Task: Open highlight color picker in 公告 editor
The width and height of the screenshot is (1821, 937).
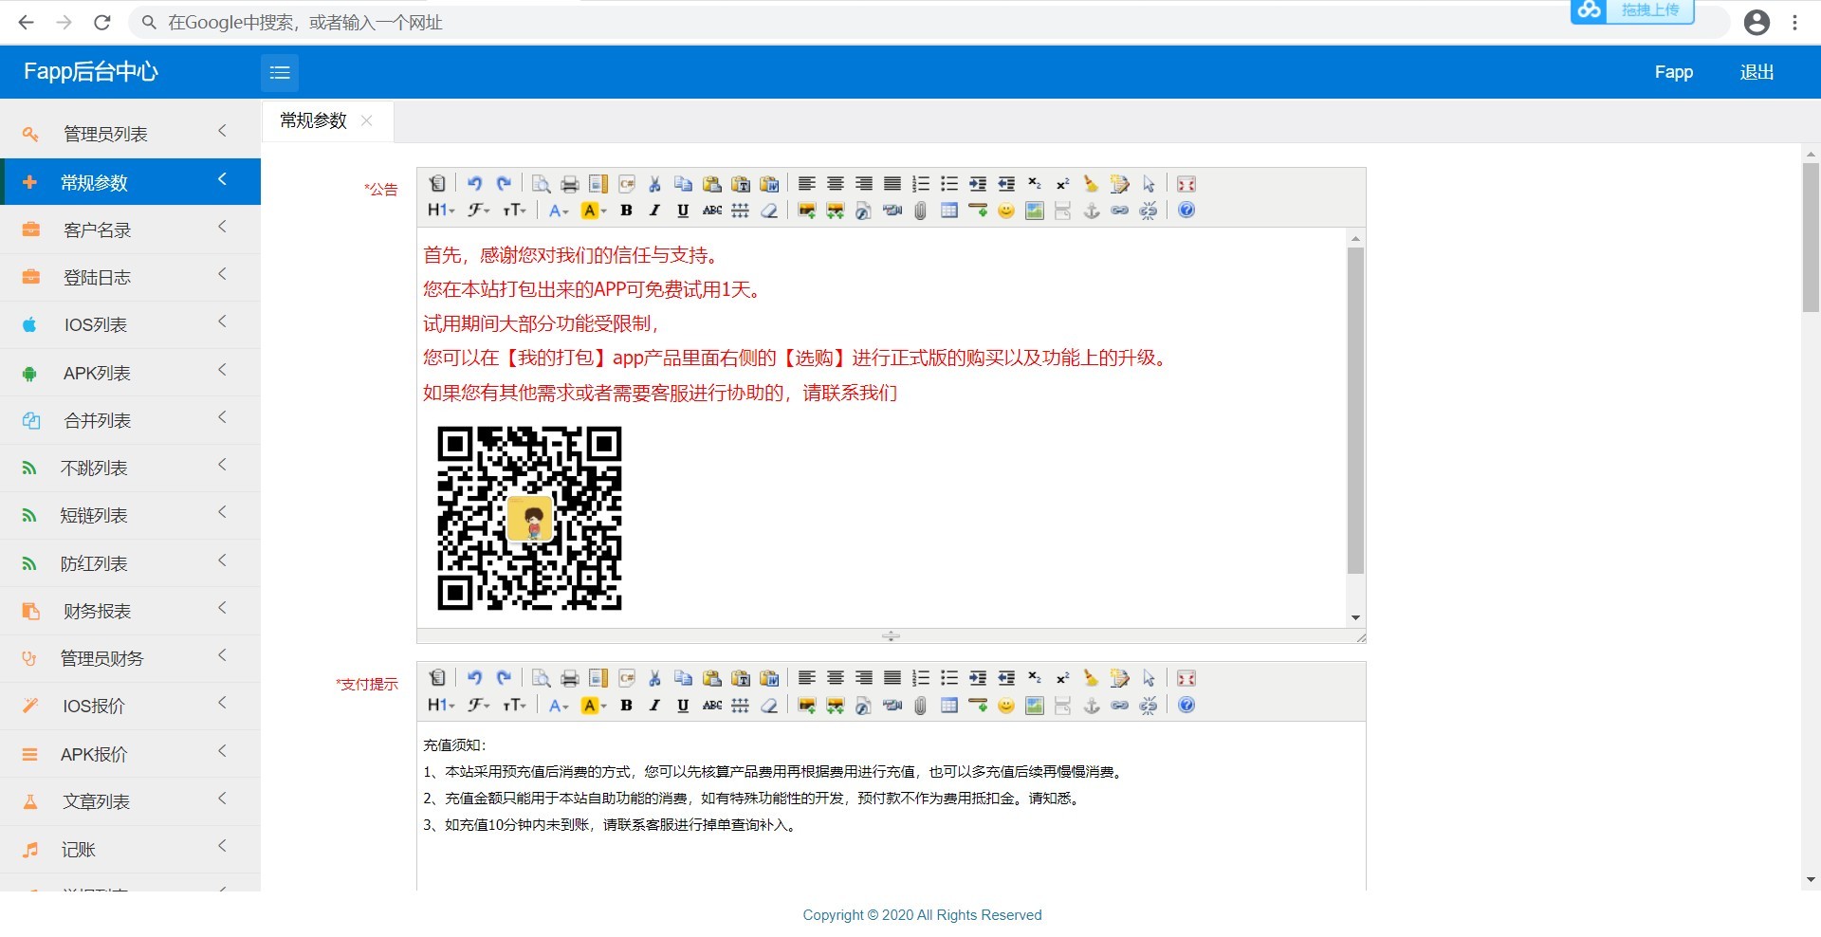Action: tap(594, 211)
